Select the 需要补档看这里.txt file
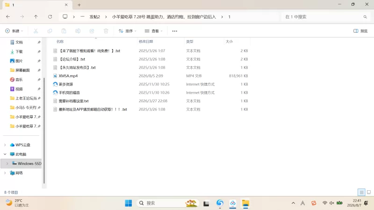Viewport: 374px width, 210px height. 74,101
